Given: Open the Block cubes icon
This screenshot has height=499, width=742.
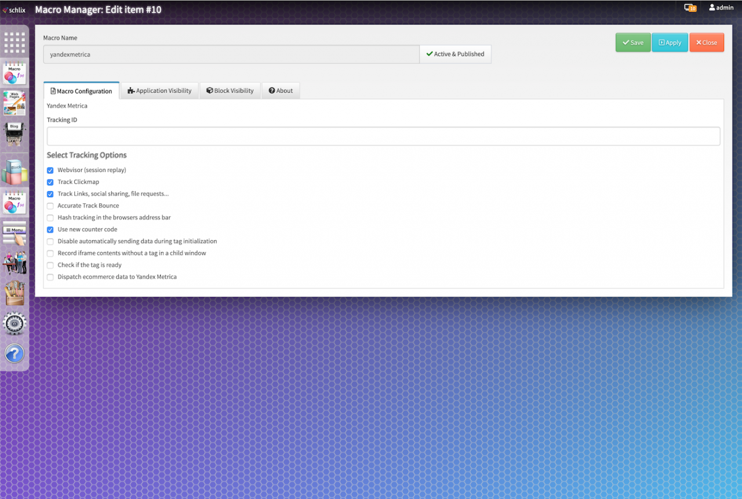Looking at the screenshot, I should click(x=14, y=172).
